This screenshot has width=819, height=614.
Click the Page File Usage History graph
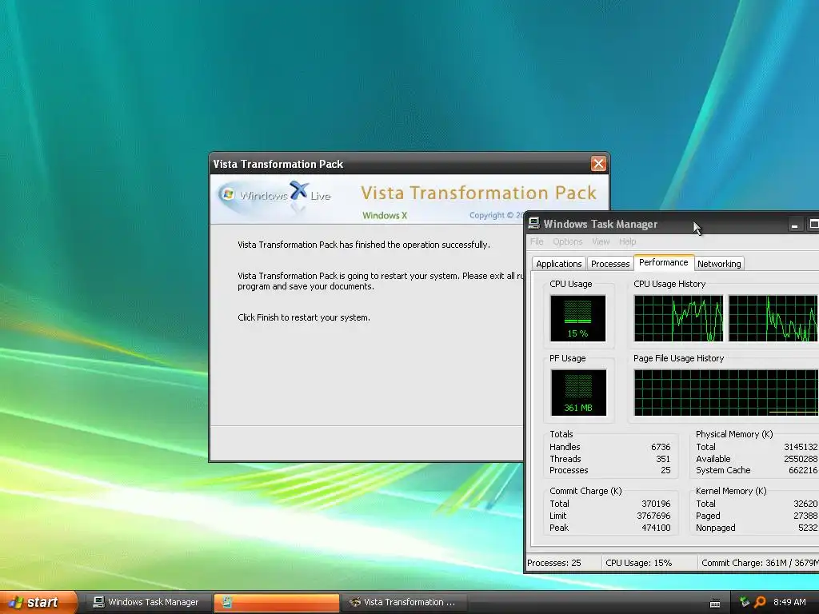tap(726, 393)
